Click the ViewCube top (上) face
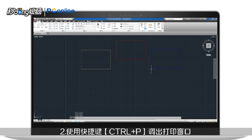Image resolution: width=252 pixels, height=140 pixels. click(x=208, y=46)
